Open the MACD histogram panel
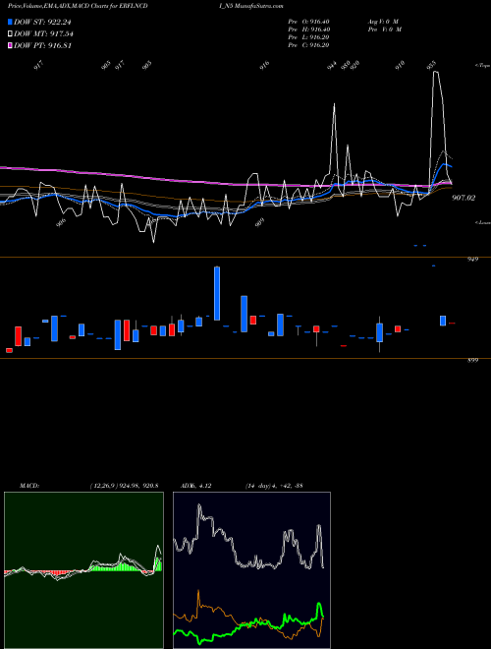 (83, 570)
